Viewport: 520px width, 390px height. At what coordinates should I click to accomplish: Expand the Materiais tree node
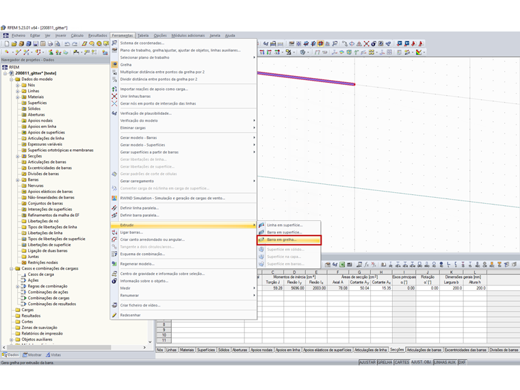click(x=18, y=97)
